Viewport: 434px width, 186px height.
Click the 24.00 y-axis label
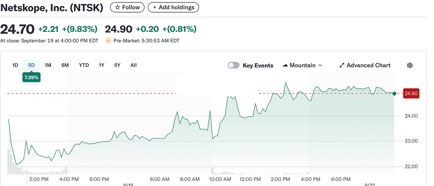tap(411, 116)
